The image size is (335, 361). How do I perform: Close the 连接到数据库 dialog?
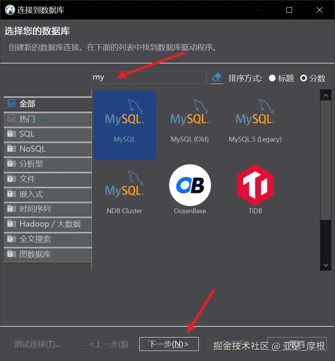[x=319, y=10]
